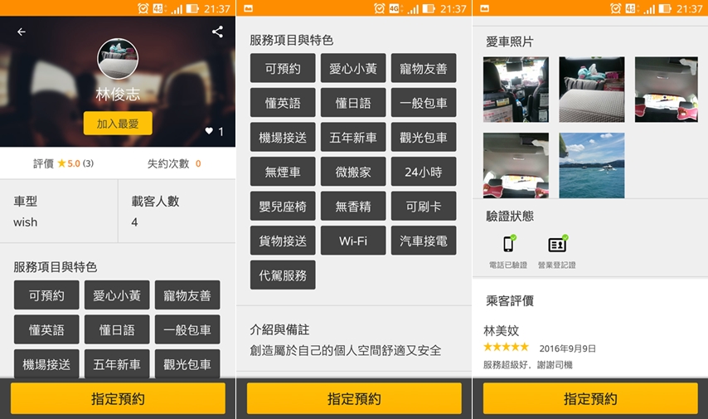Select 車型 wish info cell

tap(59, 211)
